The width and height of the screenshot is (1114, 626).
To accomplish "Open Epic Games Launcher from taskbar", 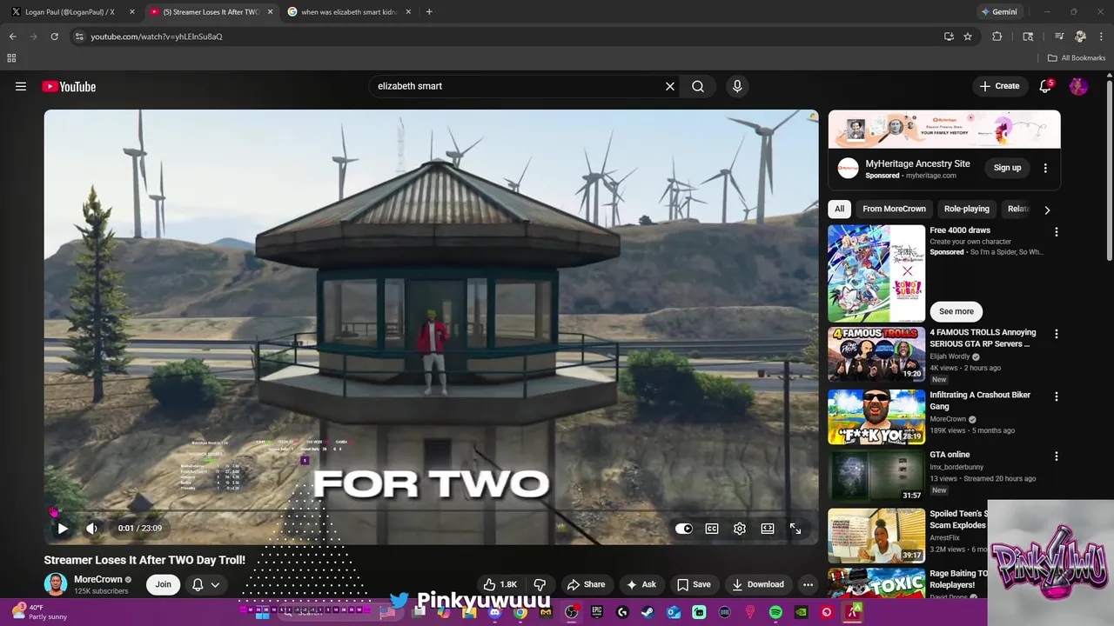I will [x=597, y=612].
